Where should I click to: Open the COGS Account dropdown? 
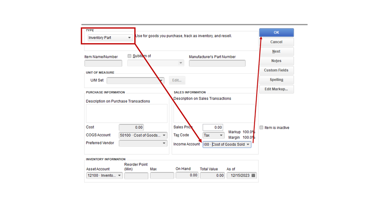click(143, 135)
